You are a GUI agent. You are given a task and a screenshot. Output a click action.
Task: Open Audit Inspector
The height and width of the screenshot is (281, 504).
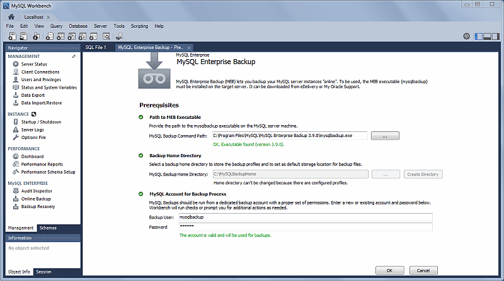click(37, 191)
